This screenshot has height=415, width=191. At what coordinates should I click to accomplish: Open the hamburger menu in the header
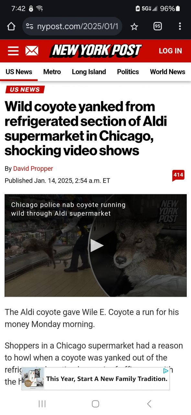13,51
